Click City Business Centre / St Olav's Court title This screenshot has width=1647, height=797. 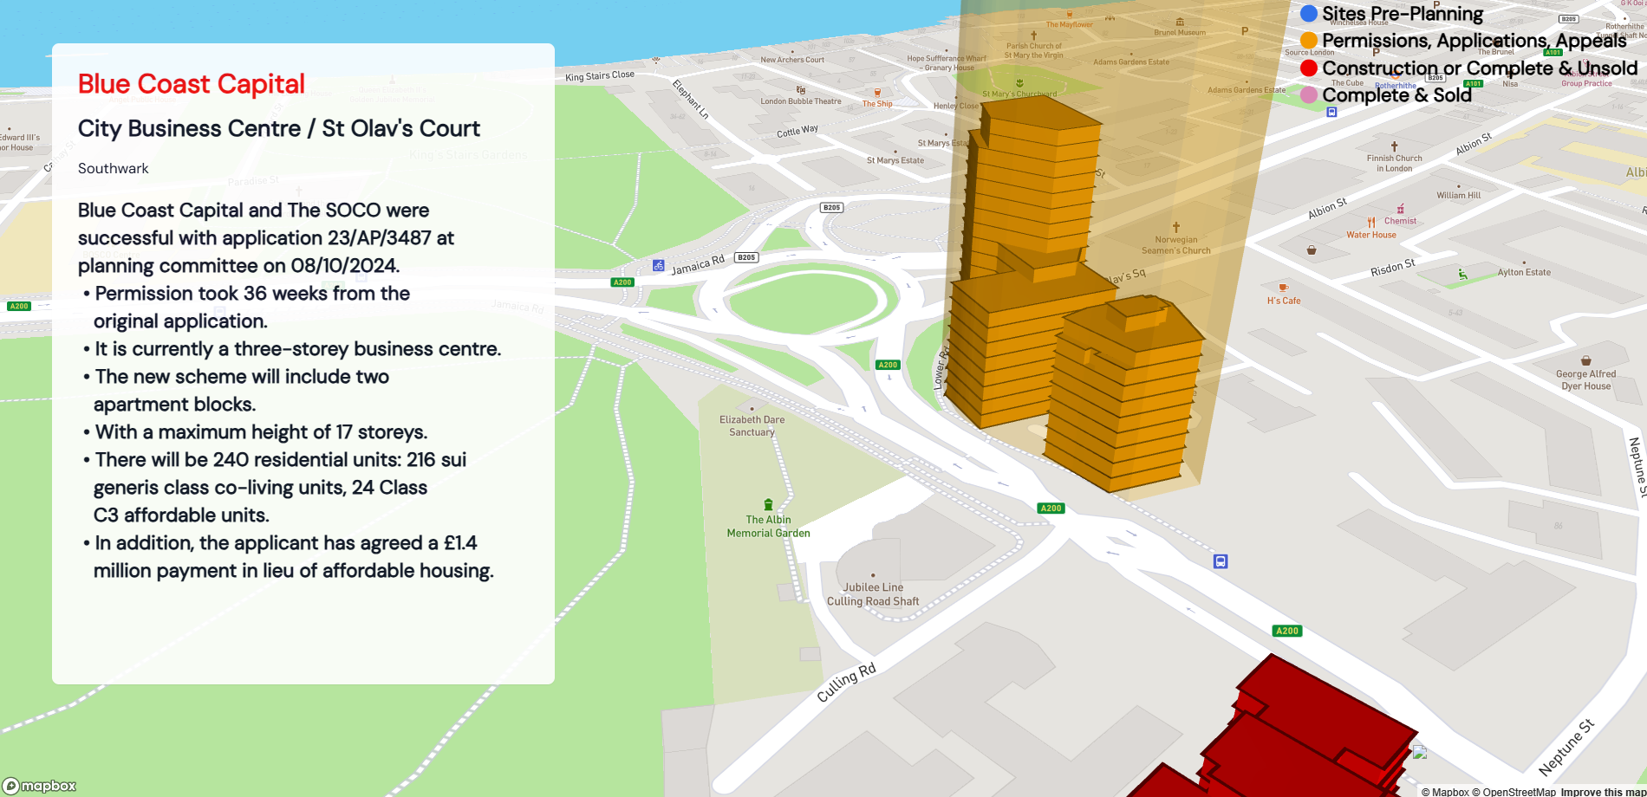coord(279,128)
